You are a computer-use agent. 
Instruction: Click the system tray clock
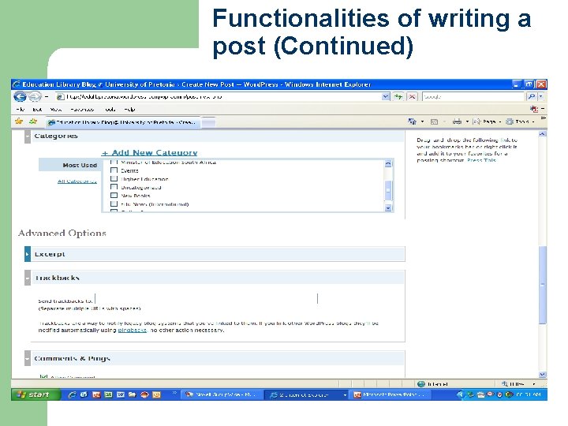pos(529,394)
